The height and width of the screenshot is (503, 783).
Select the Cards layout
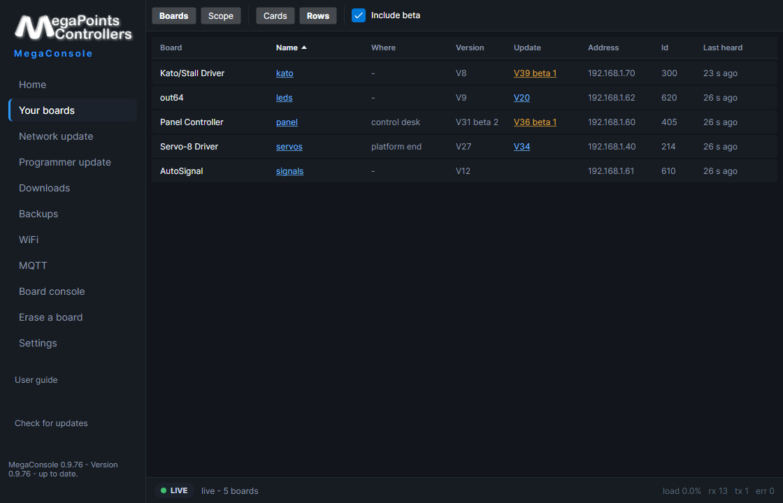[275, 16]
